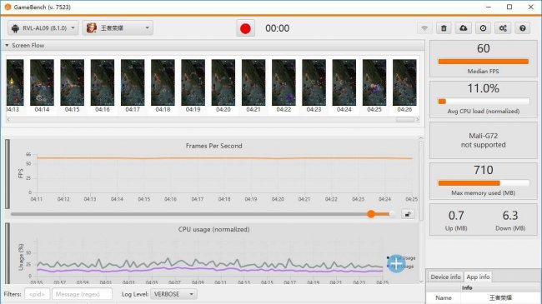Image resolution: width=542 pixels, height=304 pixels.
Task: Close the GameBench window
Action: pos(531,7)
